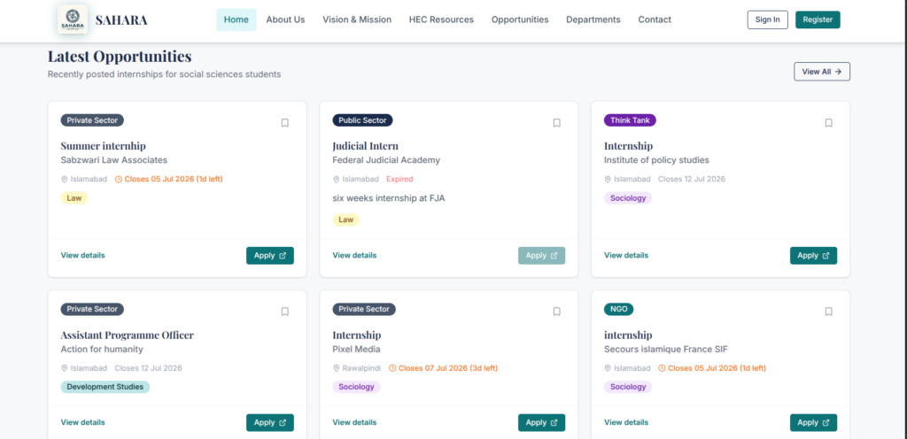907x439 pixels.
Task: Click Private Sector badge on Action for humanity card
Action: (92, 309)
